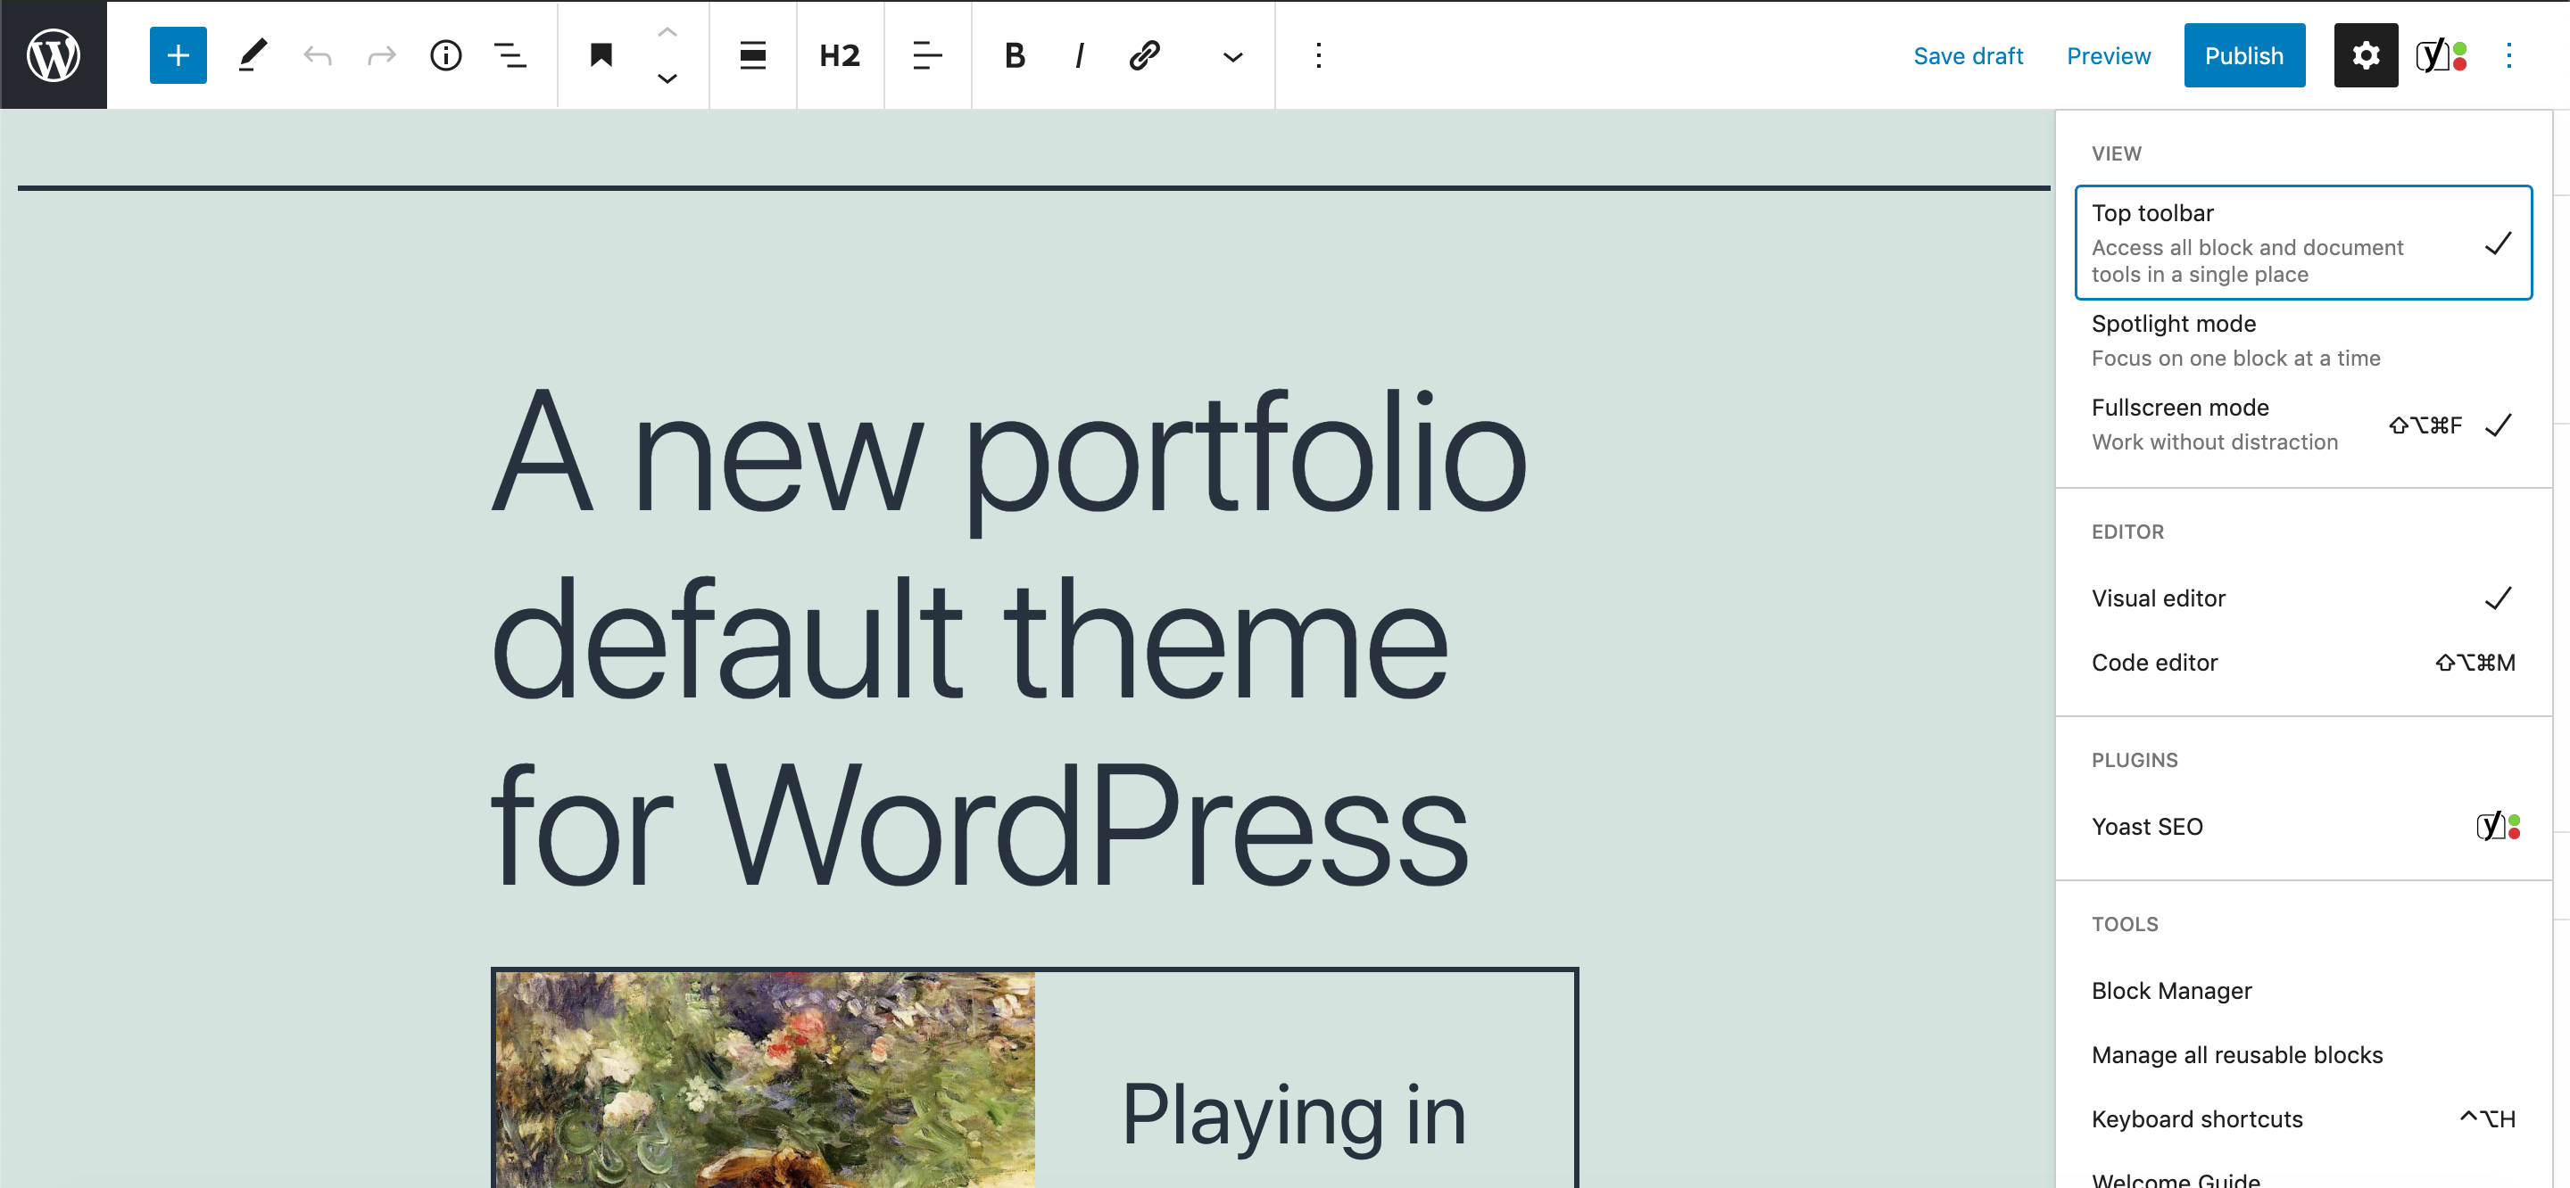
Task: Expand the block alignment dropdown
Action: (750, 54)
